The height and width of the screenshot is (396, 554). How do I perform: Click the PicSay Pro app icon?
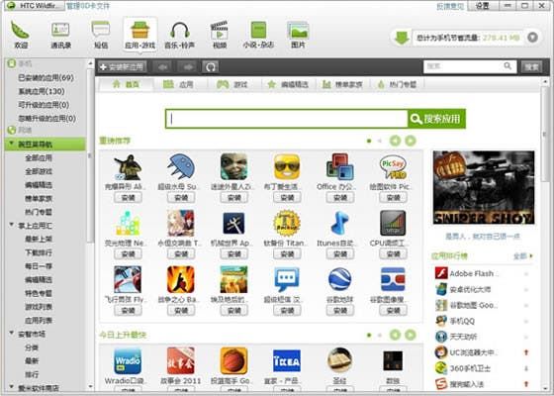click(x=393, y=167)
